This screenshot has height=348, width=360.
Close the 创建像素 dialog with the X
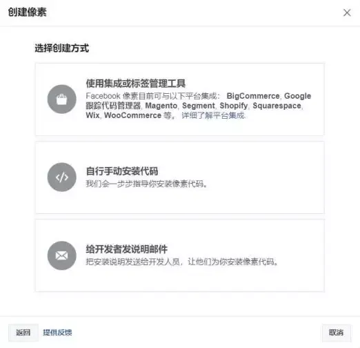pyautogui.click(x=347, y=12)
